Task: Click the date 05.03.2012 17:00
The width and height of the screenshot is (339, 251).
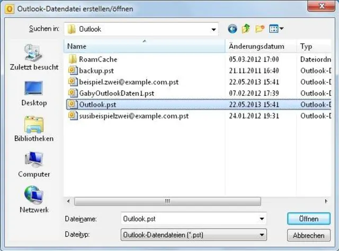Action: point(254,59)
